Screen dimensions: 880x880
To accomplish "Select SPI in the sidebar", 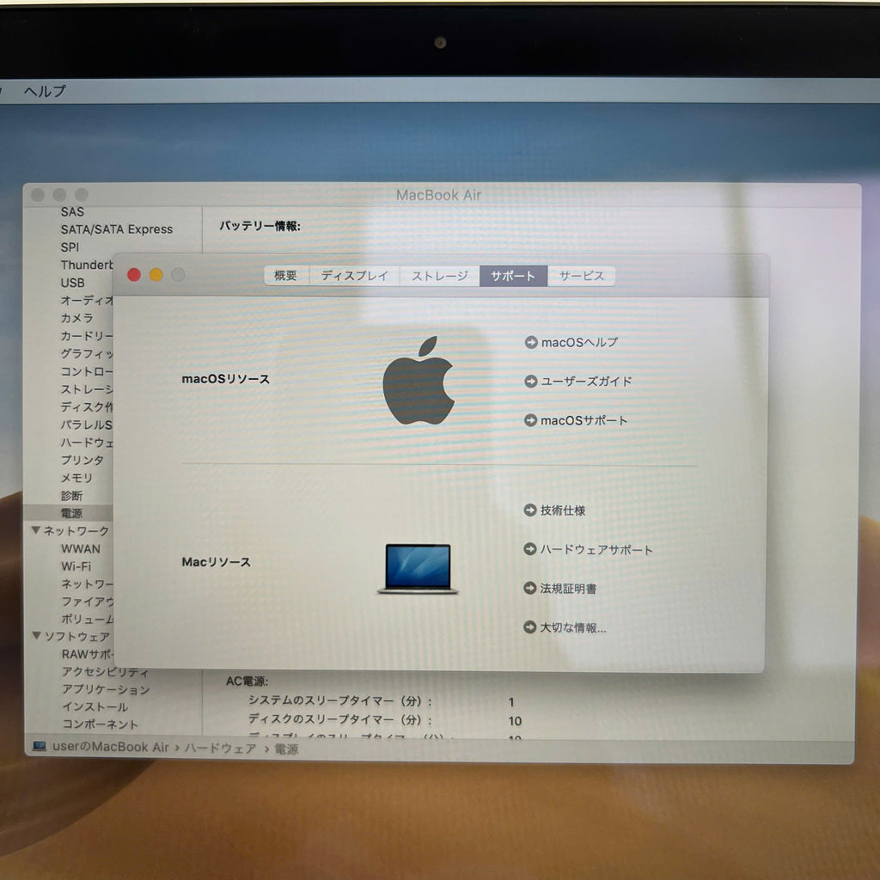I will coord(70,247).
